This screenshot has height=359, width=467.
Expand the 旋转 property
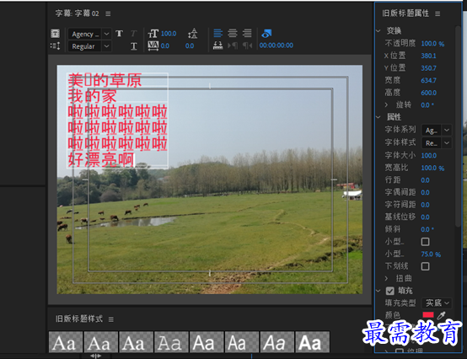click(386, 104)
